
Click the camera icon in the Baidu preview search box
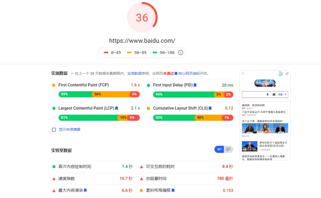coord(274,94)
